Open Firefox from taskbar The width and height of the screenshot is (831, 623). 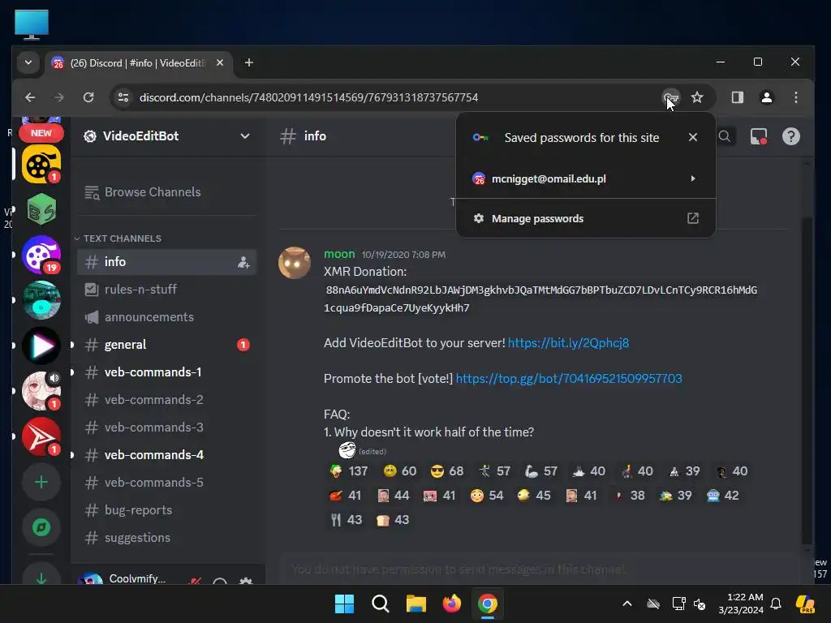(x=451, y=604)
